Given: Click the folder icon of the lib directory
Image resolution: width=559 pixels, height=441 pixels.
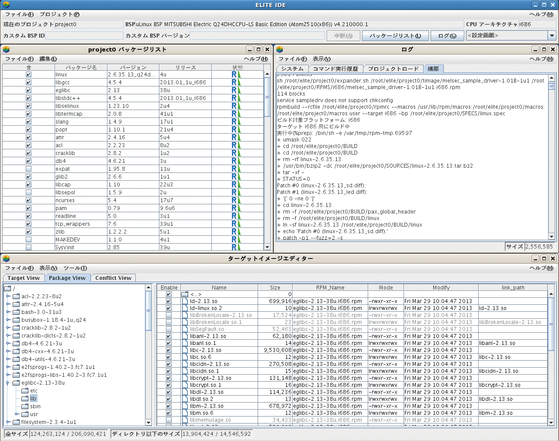Looking at the screenshot, I should [25, 399].
